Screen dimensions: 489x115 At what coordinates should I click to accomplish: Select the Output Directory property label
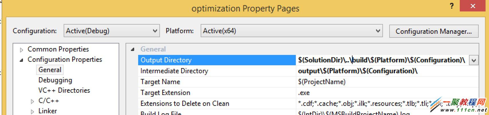pyautogui.click(x=166, y=60)
